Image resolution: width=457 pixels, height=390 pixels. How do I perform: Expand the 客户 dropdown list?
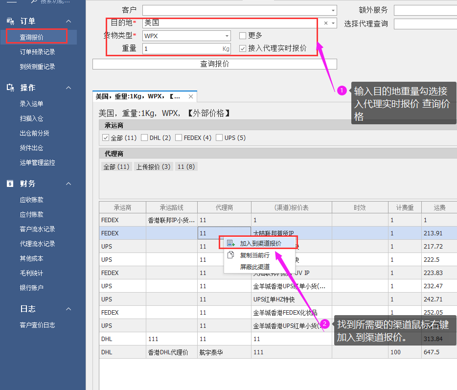click(x=333, y=10)
